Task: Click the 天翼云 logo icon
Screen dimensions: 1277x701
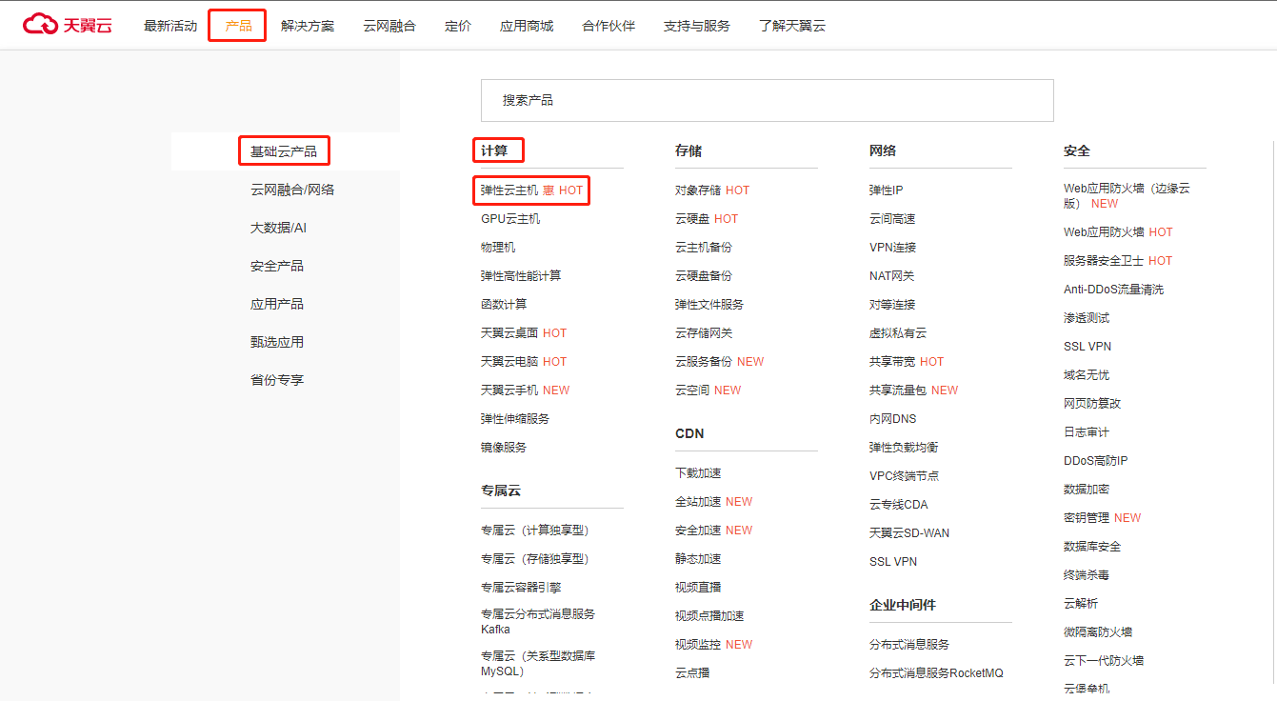Action: [x=41, y=25]
